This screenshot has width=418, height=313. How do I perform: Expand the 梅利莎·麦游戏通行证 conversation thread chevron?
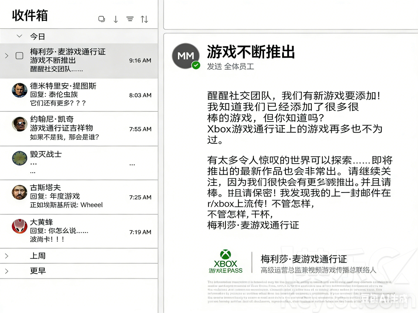(6, 56)
